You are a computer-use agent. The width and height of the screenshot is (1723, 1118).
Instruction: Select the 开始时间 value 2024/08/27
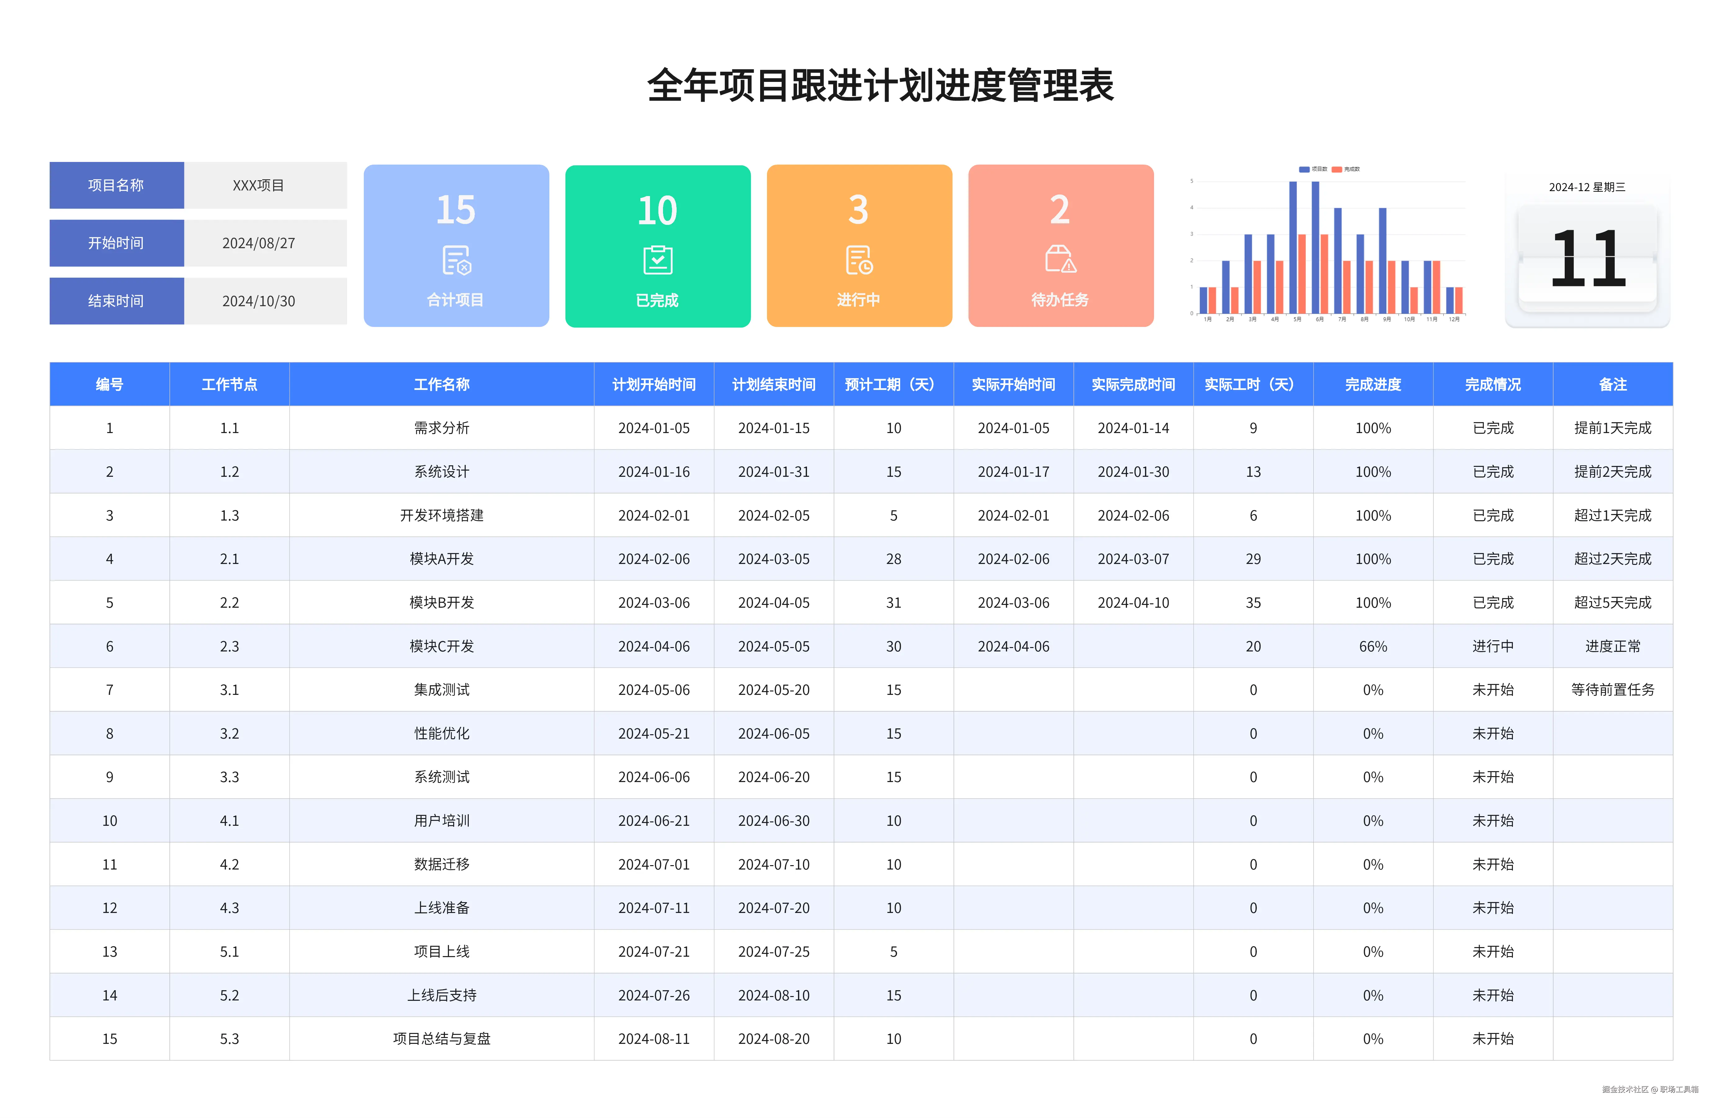click(x=259, y=243)
